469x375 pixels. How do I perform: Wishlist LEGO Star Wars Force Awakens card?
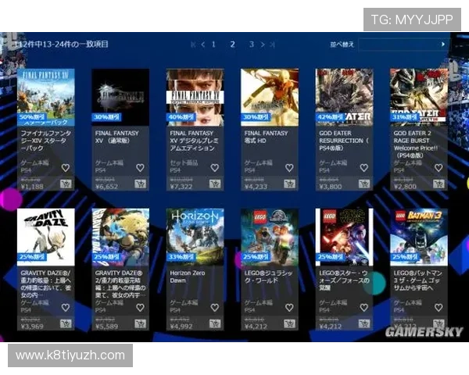tap(364, 307)
